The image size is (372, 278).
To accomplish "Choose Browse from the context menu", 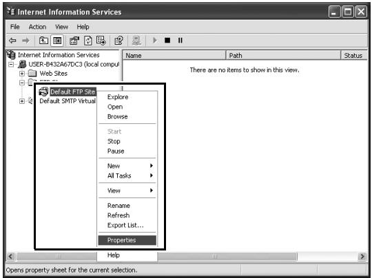I will pos(127,116).
